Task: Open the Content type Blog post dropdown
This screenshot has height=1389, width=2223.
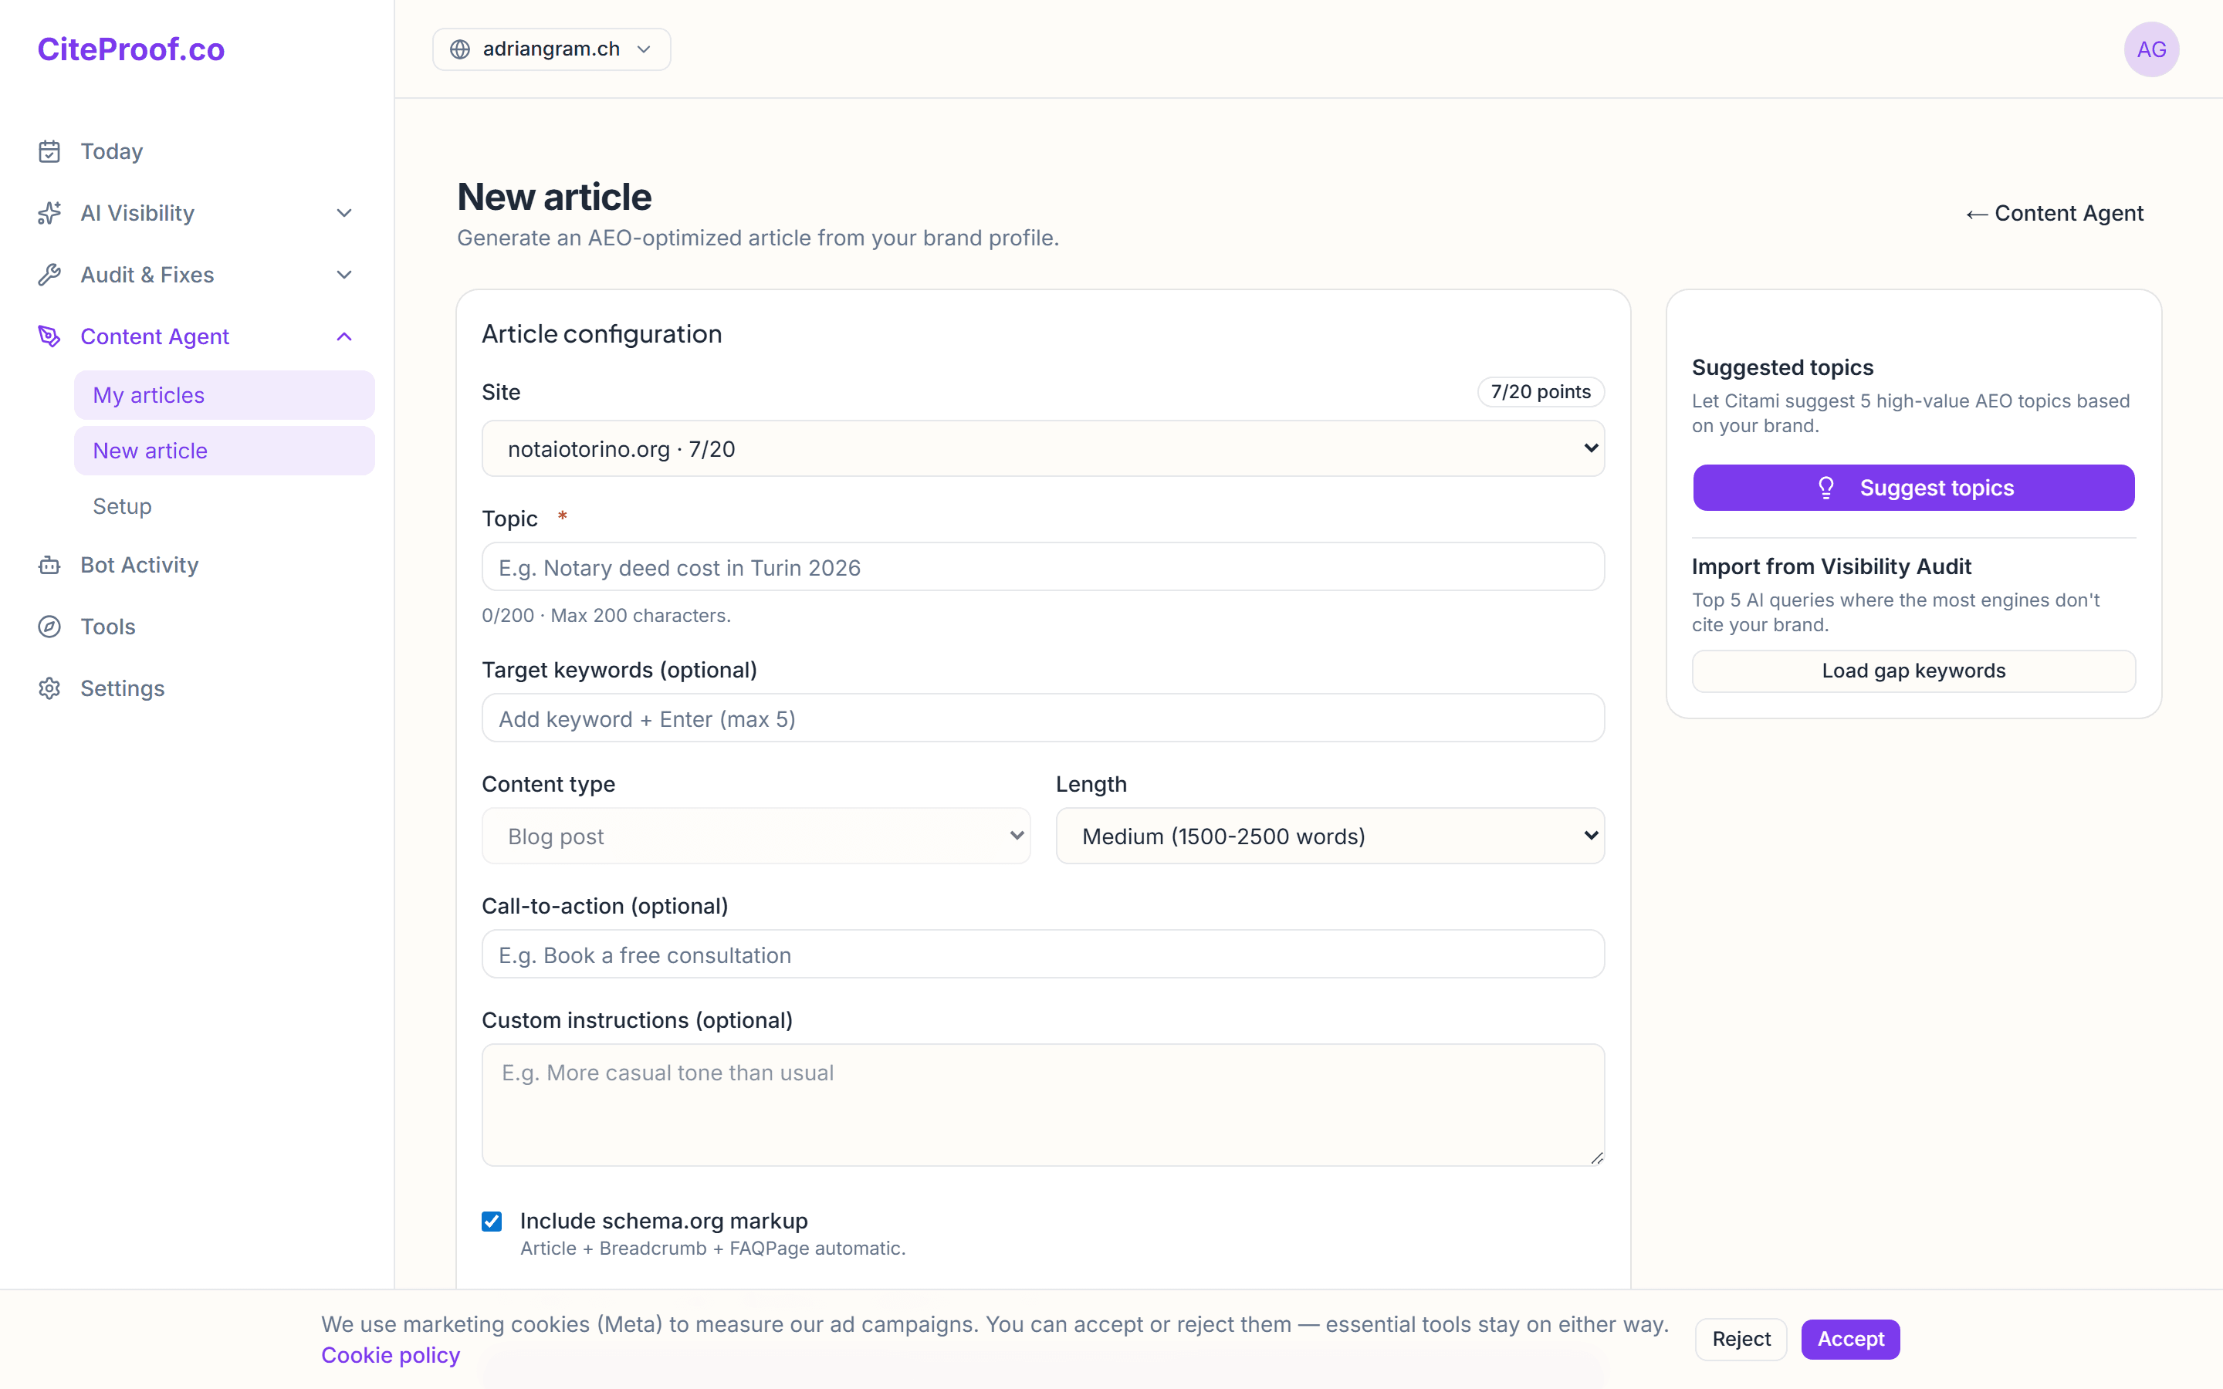Action: pos(755,836)
